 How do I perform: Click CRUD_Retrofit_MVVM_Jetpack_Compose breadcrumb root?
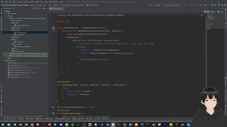point(15,5)
